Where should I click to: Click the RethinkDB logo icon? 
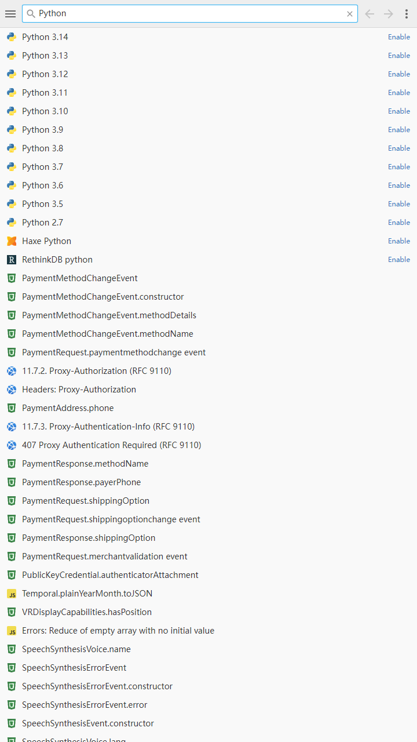coord(12,260)
